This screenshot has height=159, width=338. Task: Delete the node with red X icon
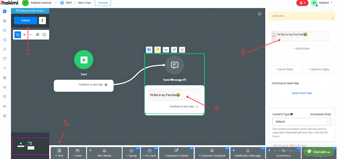point(182,50)
